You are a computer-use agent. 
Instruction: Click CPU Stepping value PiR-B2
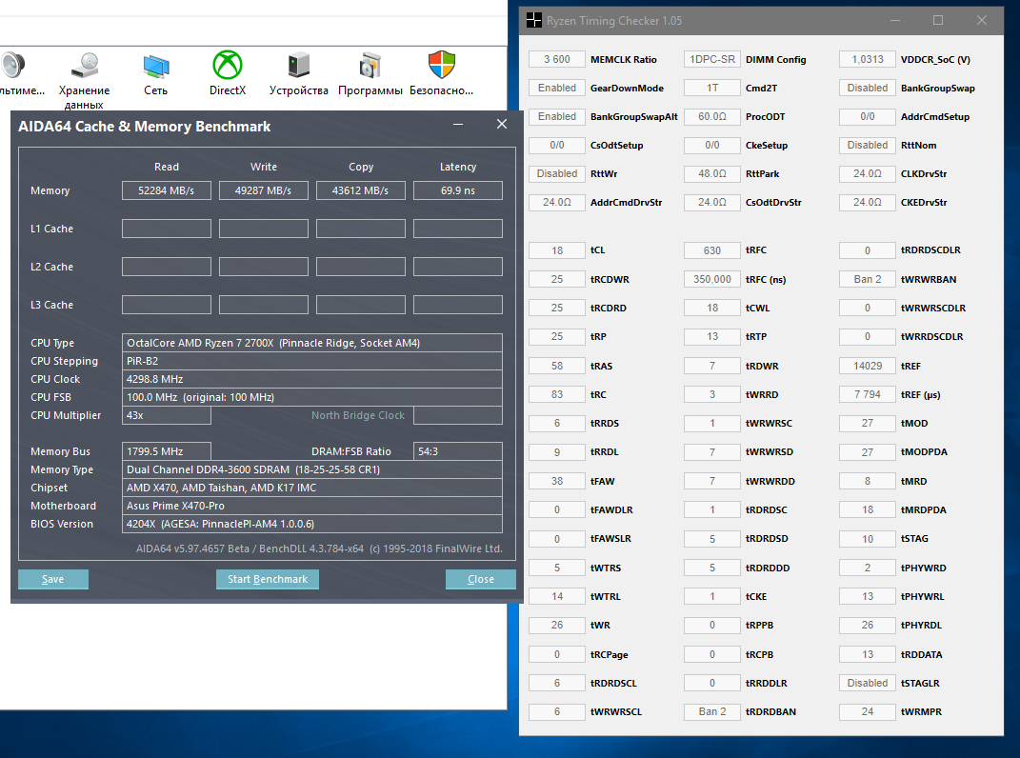pyautogui.click(x=312, y=361)
